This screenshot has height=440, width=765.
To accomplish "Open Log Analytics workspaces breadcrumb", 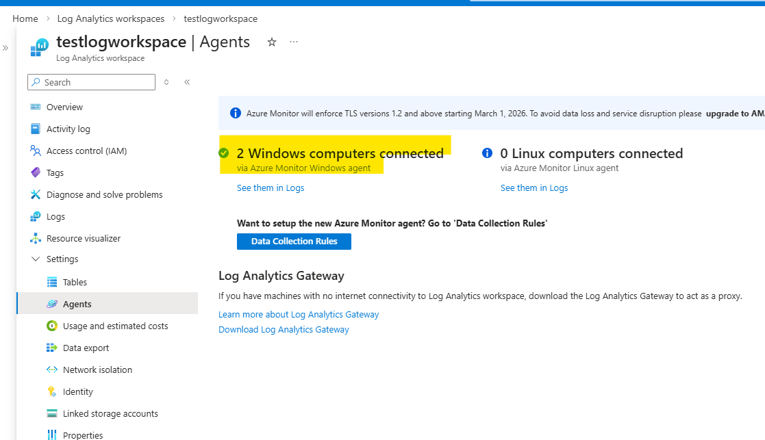I will 111,18.
